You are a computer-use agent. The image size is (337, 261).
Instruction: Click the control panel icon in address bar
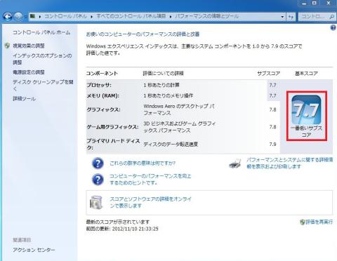tap(33, 16)
